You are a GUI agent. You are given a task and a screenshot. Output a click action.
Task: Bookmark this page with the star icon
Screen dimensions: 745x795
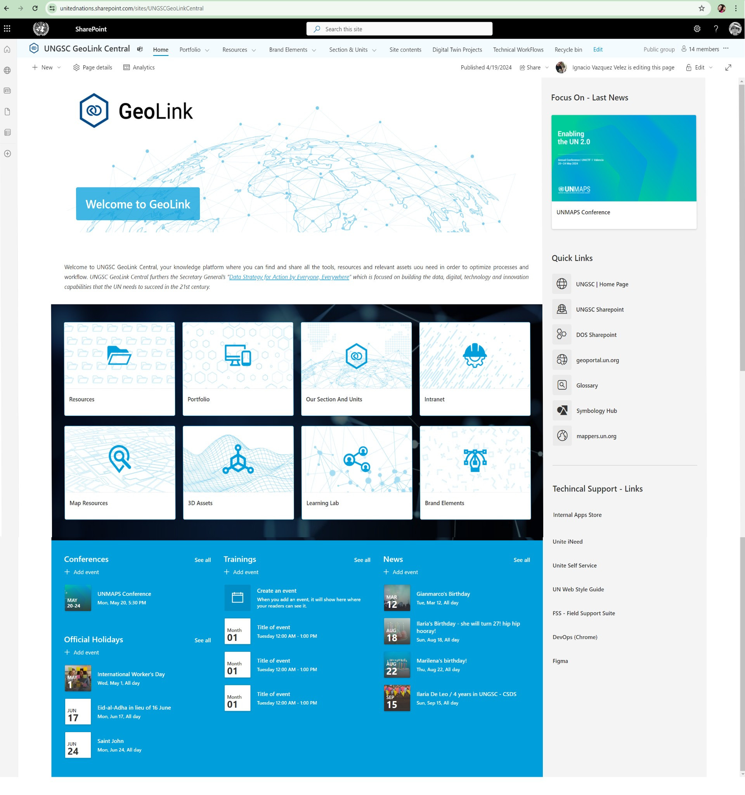(x=702, y=9)
